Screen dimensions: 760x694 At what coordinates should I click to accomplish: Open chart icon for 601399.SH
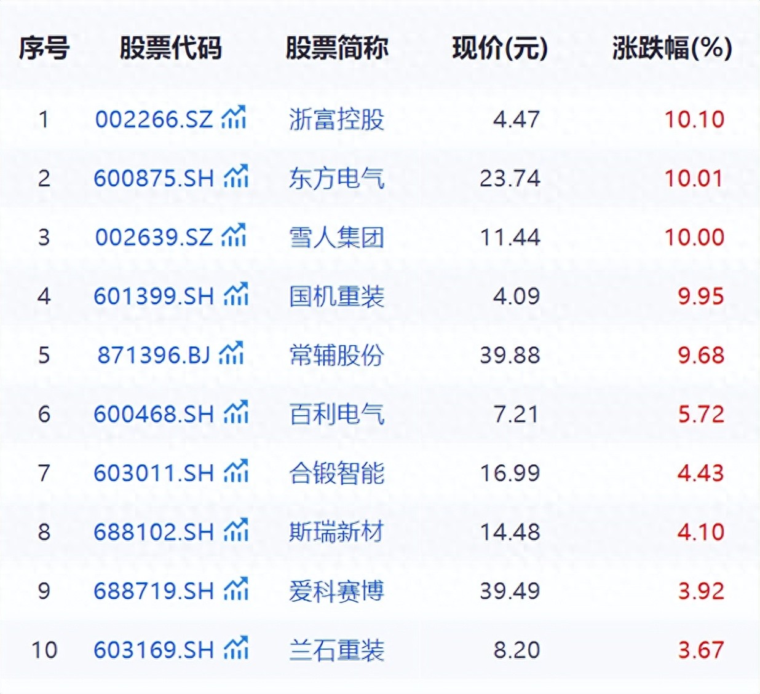coord(236,295)
